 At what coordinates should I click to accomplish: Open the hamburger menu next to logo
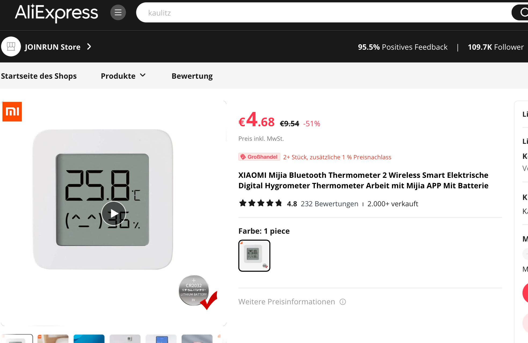[118, 12]
